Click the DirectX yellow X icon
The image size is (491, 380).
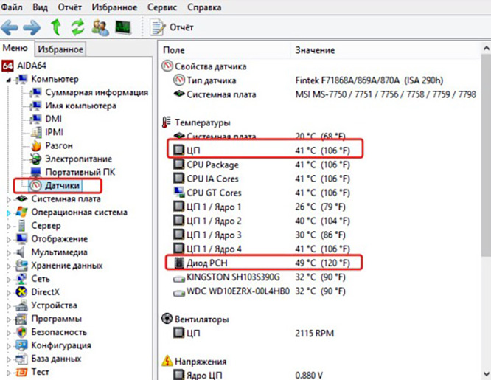click(21, 292)
